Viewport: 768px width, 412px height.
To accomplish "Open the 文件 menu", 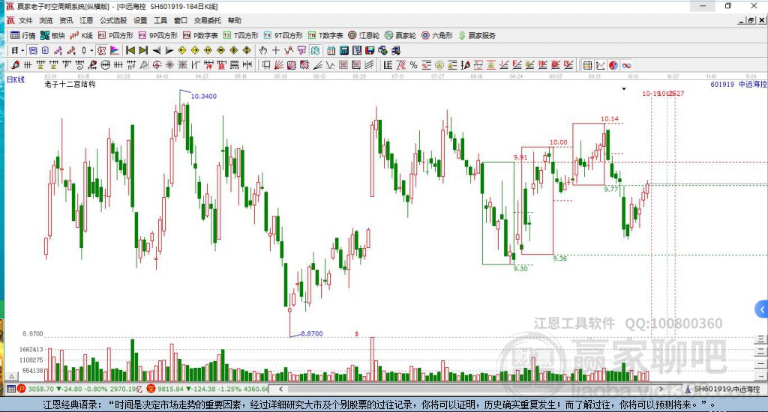I will pos(26,20).
